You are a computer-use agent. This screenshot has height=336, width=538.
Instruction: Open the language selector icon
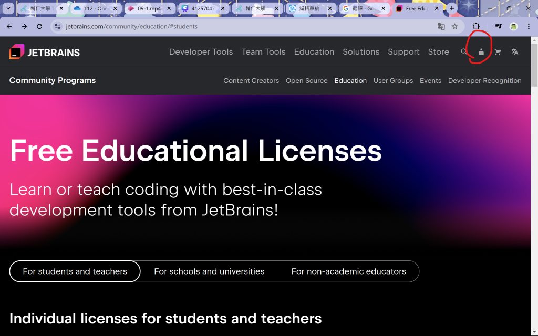[515, 52]
